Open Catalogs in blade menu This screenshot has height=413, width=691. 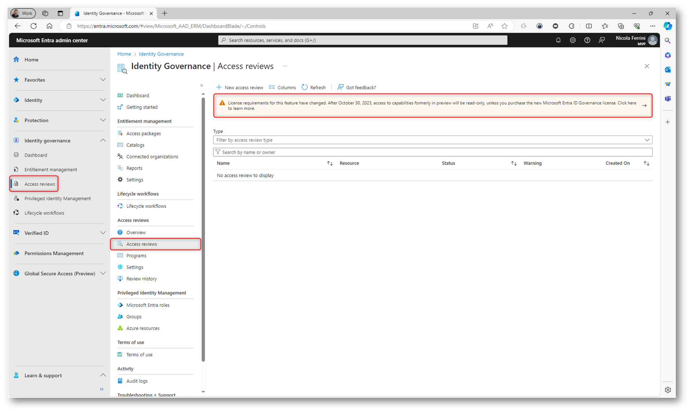click(x=135, y=145)
